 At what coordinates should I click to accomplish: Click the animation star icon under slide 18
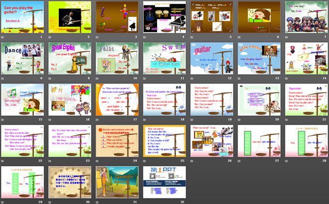point(145,120)
